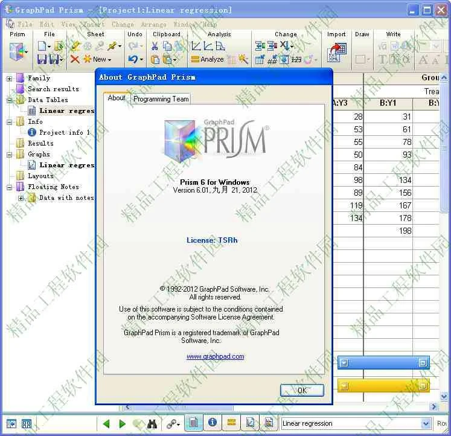
Task: Click the binoculars search icon
Action: pyautogui.click(x=152, y=423)
